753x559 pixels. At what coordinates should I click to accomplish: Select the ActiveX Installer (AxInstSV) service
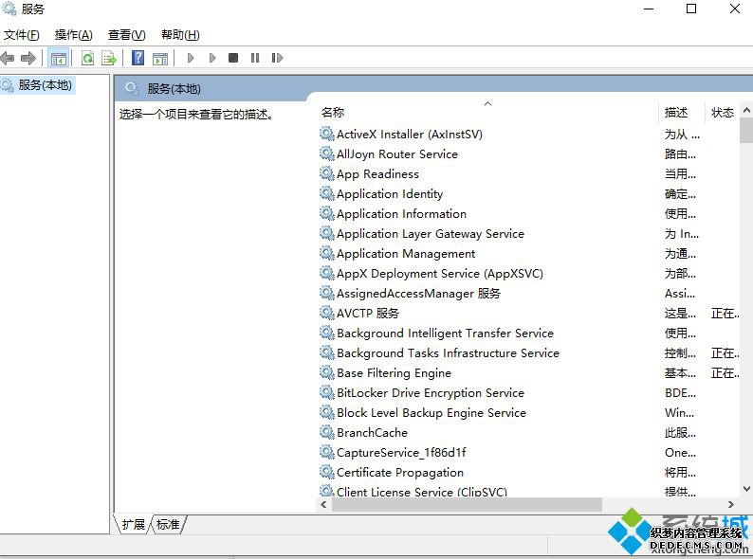click(410, 135)
